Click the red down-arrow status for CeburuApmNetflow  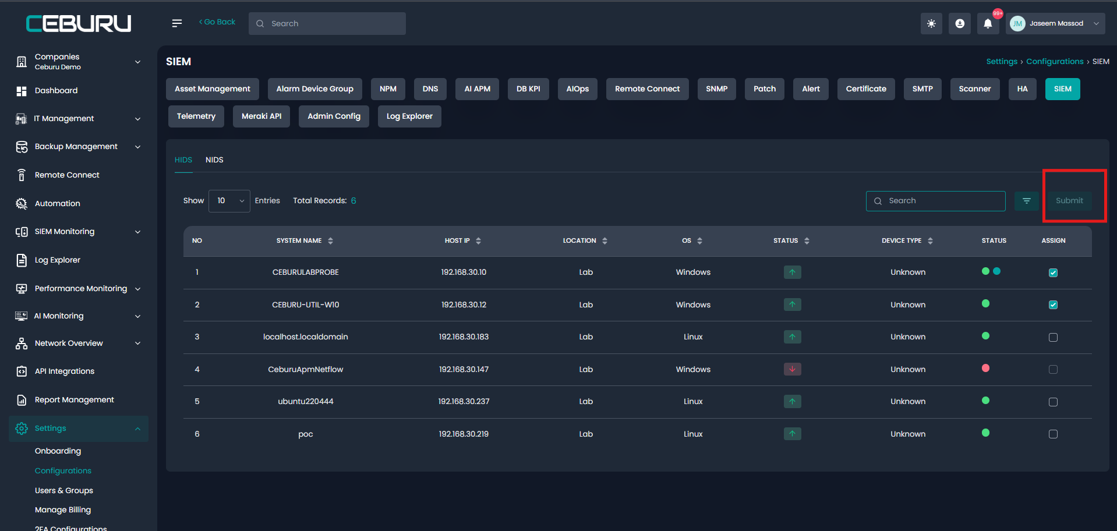tap(792, 369)
